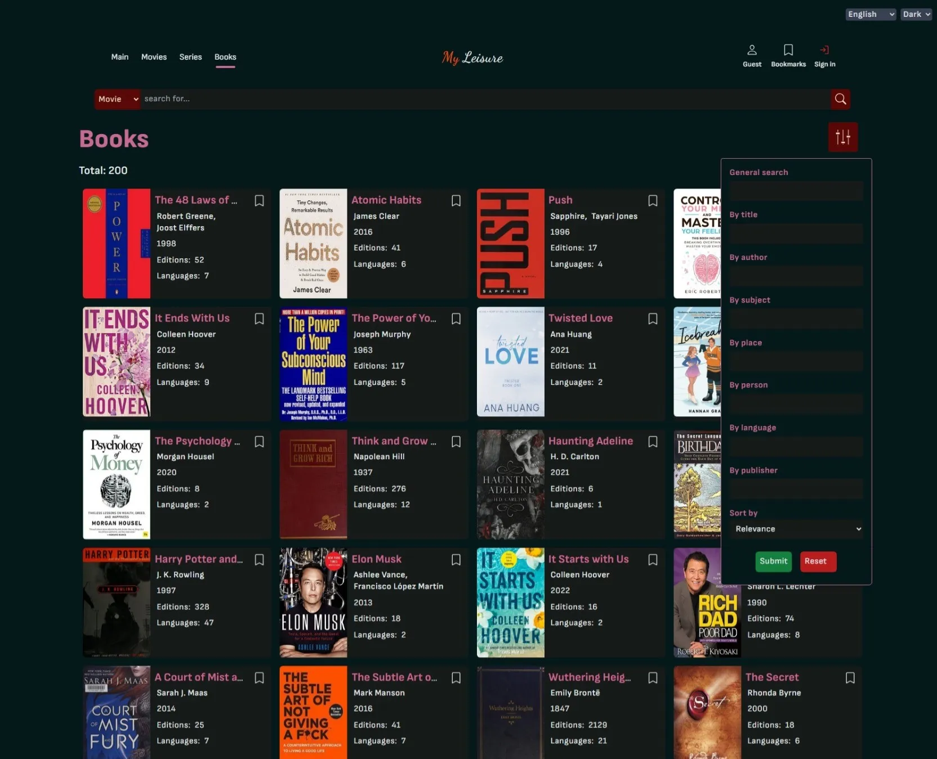Screen dimensions: 937x759
Task: Click The Secret book cover
Action: click(707, 712)
